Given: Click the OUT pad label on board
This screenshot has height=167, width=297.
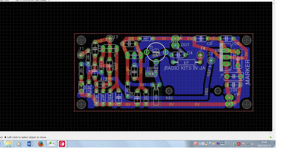Looking at the screenshot, I should click(185, 45).
